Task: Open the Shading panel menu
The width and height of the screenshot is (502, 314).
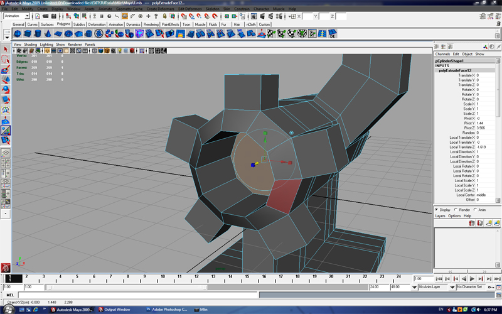Action: coord(31,45)
